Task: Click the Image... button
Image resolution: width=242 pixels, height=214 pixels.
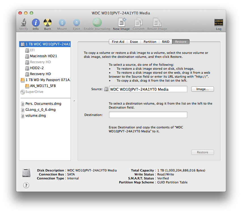Action: [x=203, y=89]
